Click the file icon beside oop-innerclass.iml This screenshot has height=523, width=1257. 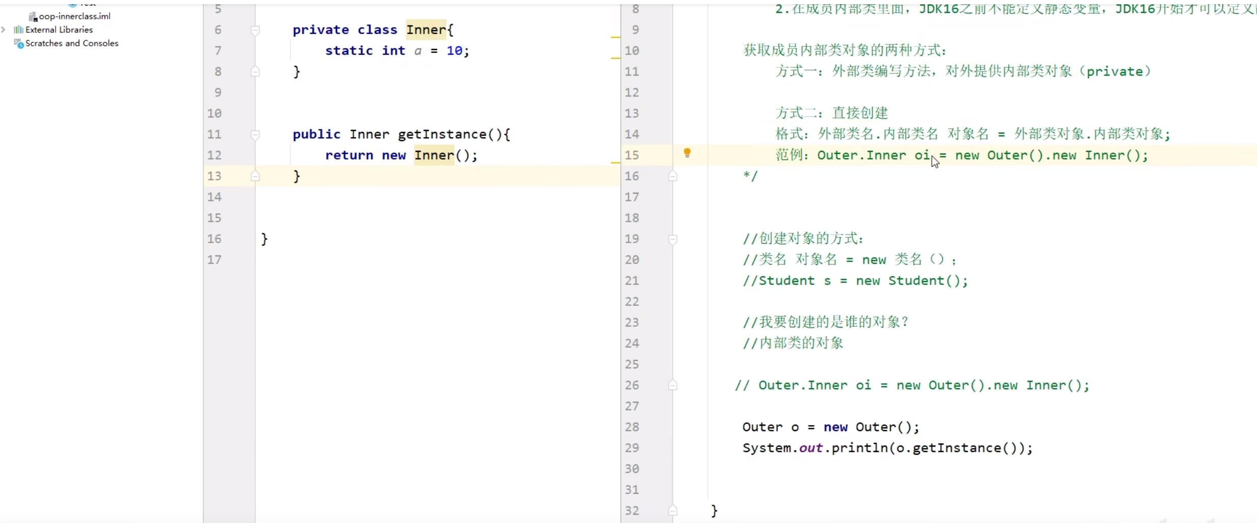pyautogui.click(x=32, y=16)
